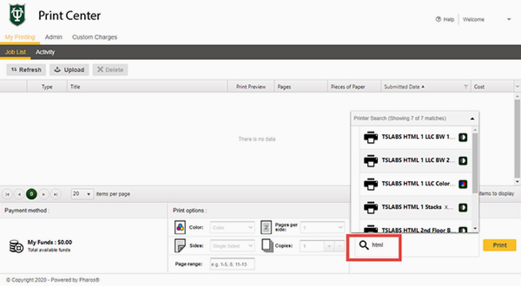Click into the Page range input field
521x286 pixels.
[232, 264]
